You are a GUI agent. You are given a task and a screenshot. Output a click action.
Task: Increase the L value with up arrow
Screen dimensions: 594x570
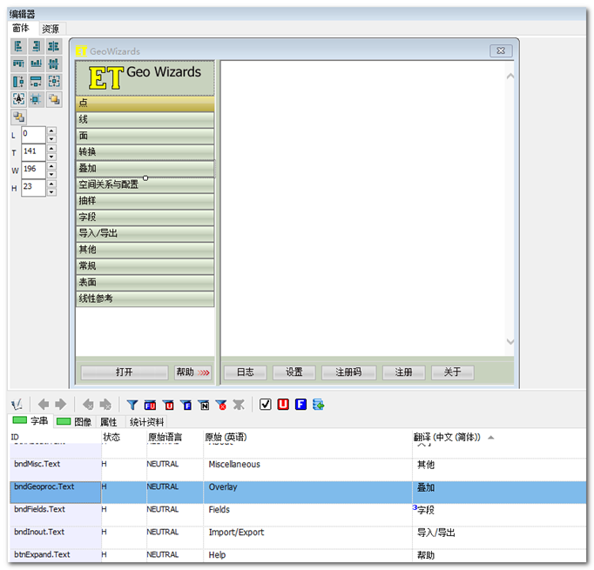click(x=51, y=131)
